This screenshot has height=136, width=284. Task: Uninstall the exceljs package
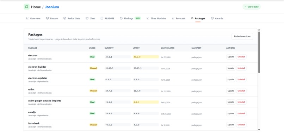(241, 113)
